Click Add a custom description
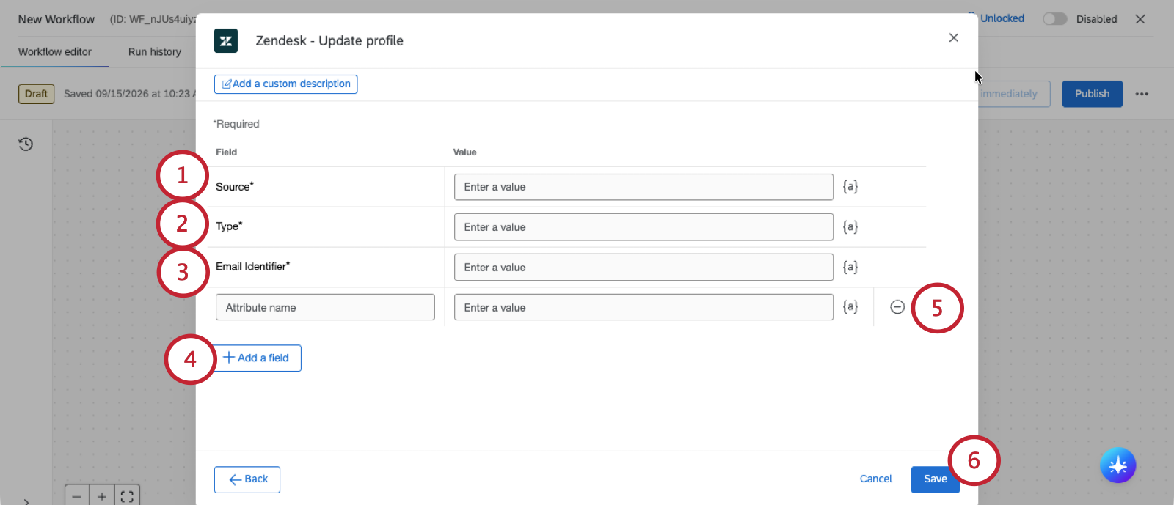The height and width of the screenshot is (505, 1174). (285, 84)
